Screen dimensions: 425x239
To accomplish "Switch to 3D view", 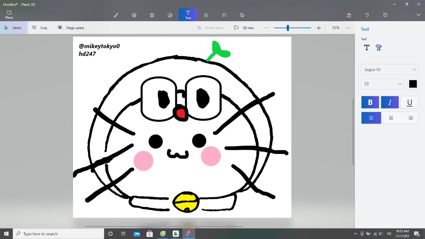I will tap(244, 28).
